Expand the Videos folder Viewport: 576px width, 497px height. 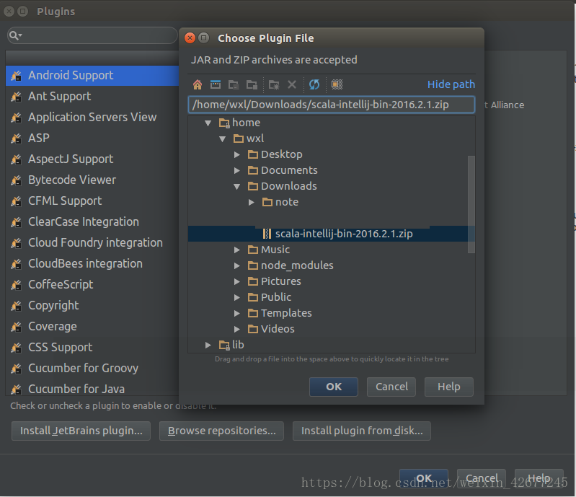pos(237,329)
